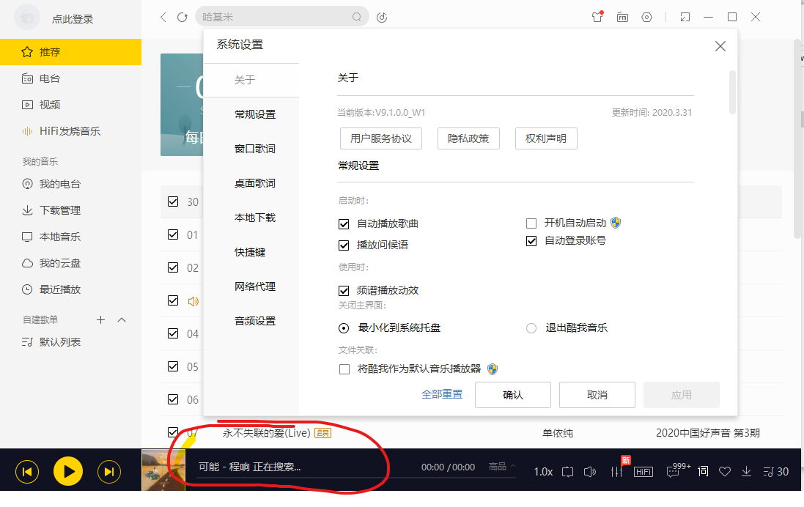Open the skin shirt icon
Image resolution: width=804 pixels, height=507 pixels.
click(597, 16)
